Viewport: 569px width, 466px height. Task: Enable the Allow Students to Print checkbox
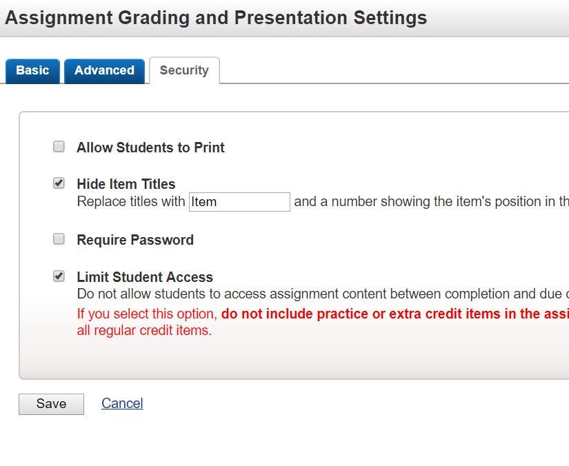(x=59, y=147)
